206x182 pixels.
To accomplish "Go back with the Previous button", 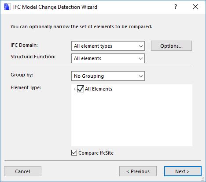I will tap(138, 171).
